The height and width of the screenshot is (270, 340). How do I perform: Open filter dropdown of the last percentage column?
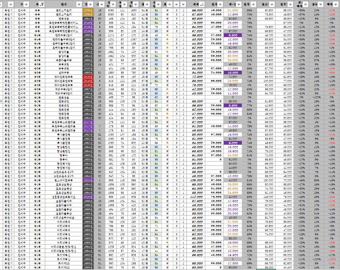[x=336, y=3]
